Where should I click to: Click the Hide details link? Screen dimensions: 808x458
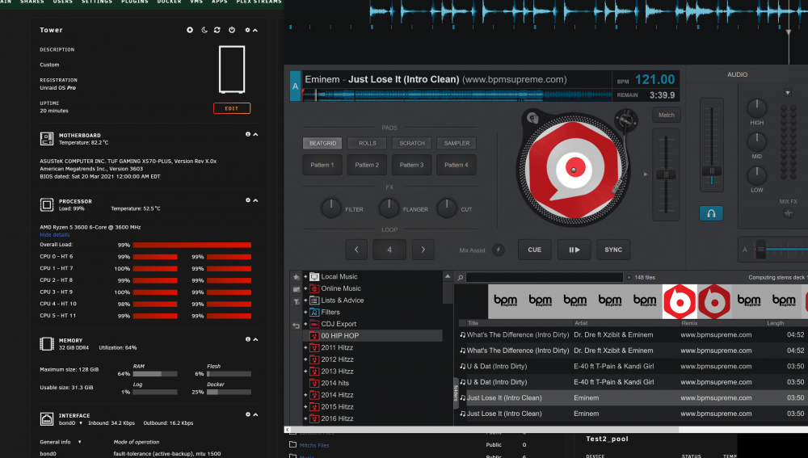(55, 234)
